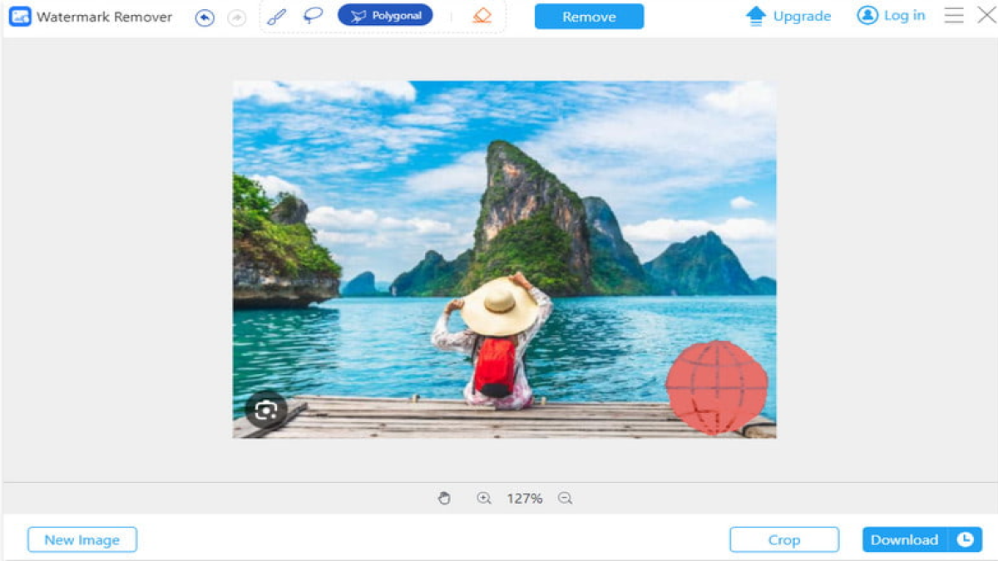Click the Watermark Remover title text
The height and width of the screenshot is (561, 998).
(x=105, y=17)
